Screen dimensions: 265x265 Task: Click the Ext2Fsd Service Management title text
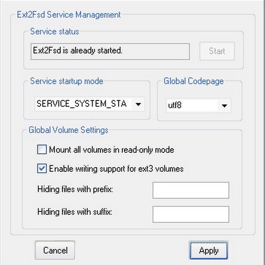click(x=69, y=15)
